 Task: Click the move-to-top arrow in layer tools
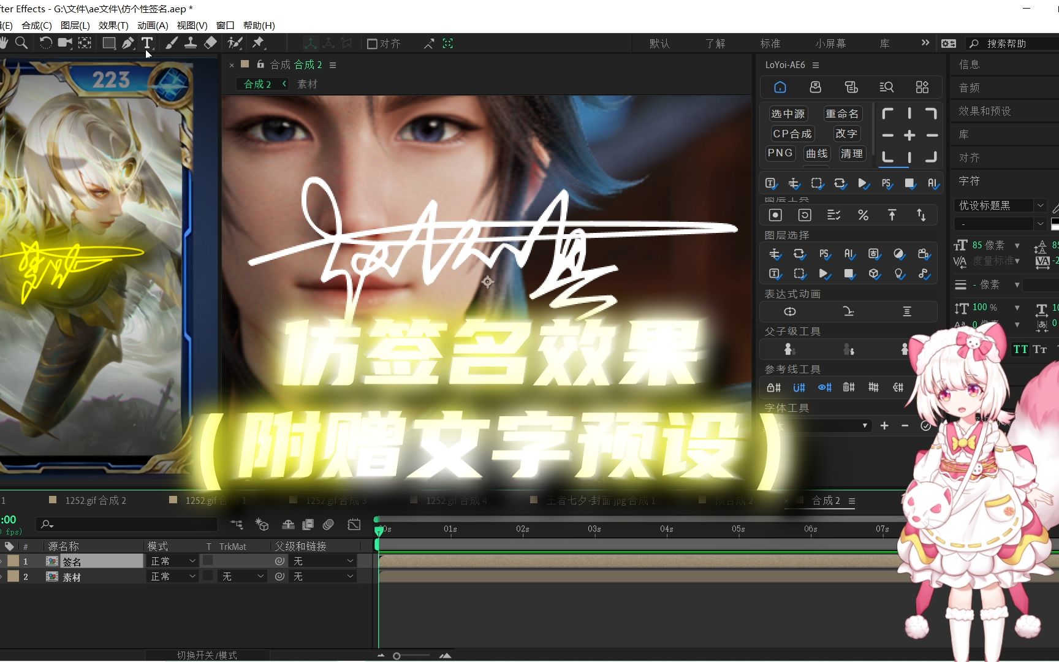(892, 215)
